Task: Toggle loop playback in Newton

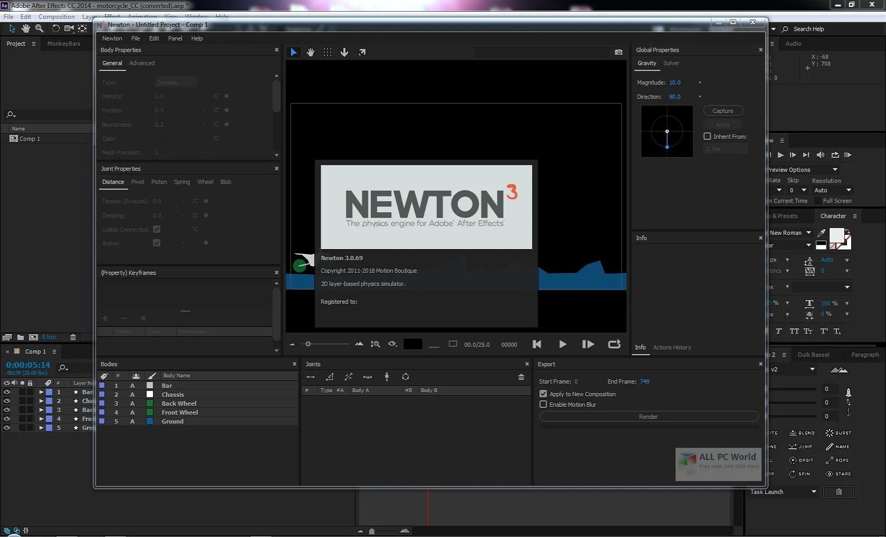Action: point(614,344)
